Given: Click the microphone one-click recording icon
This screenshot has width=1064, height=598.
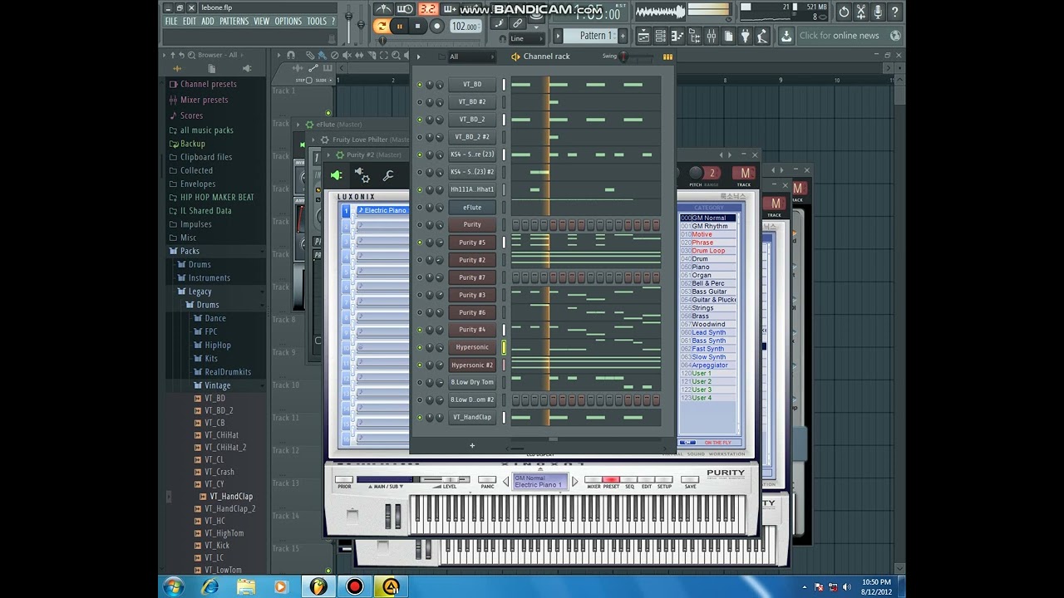Looking at the screenshot, I should point(878,12).
